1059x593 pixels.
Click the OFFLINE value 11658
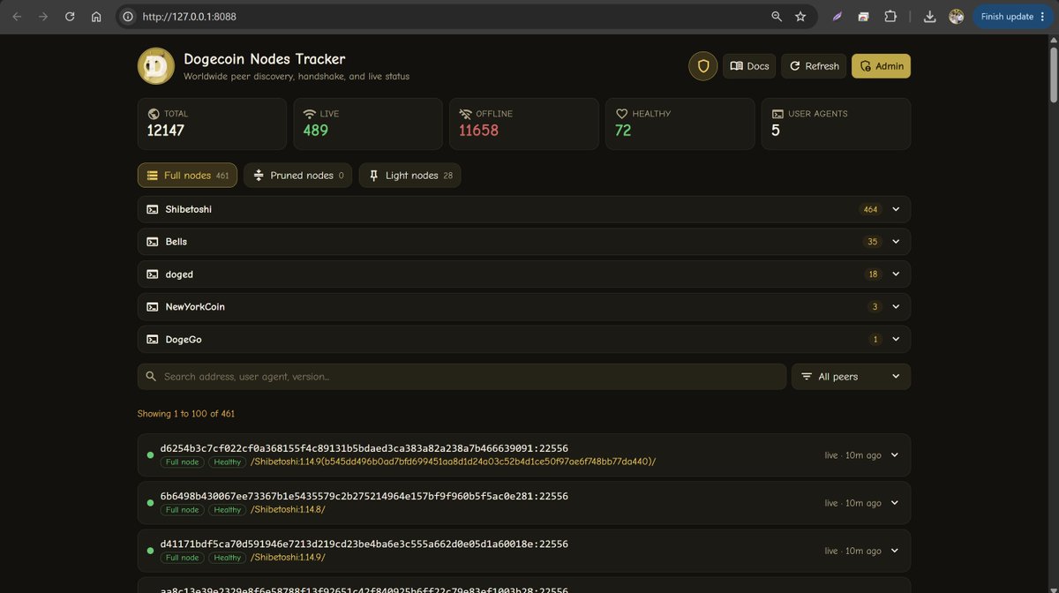point(478,131)
